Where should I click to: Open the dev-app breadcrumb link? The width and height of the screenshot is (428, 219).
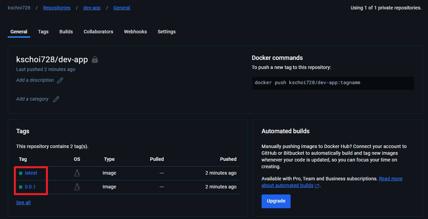(92, 8)
